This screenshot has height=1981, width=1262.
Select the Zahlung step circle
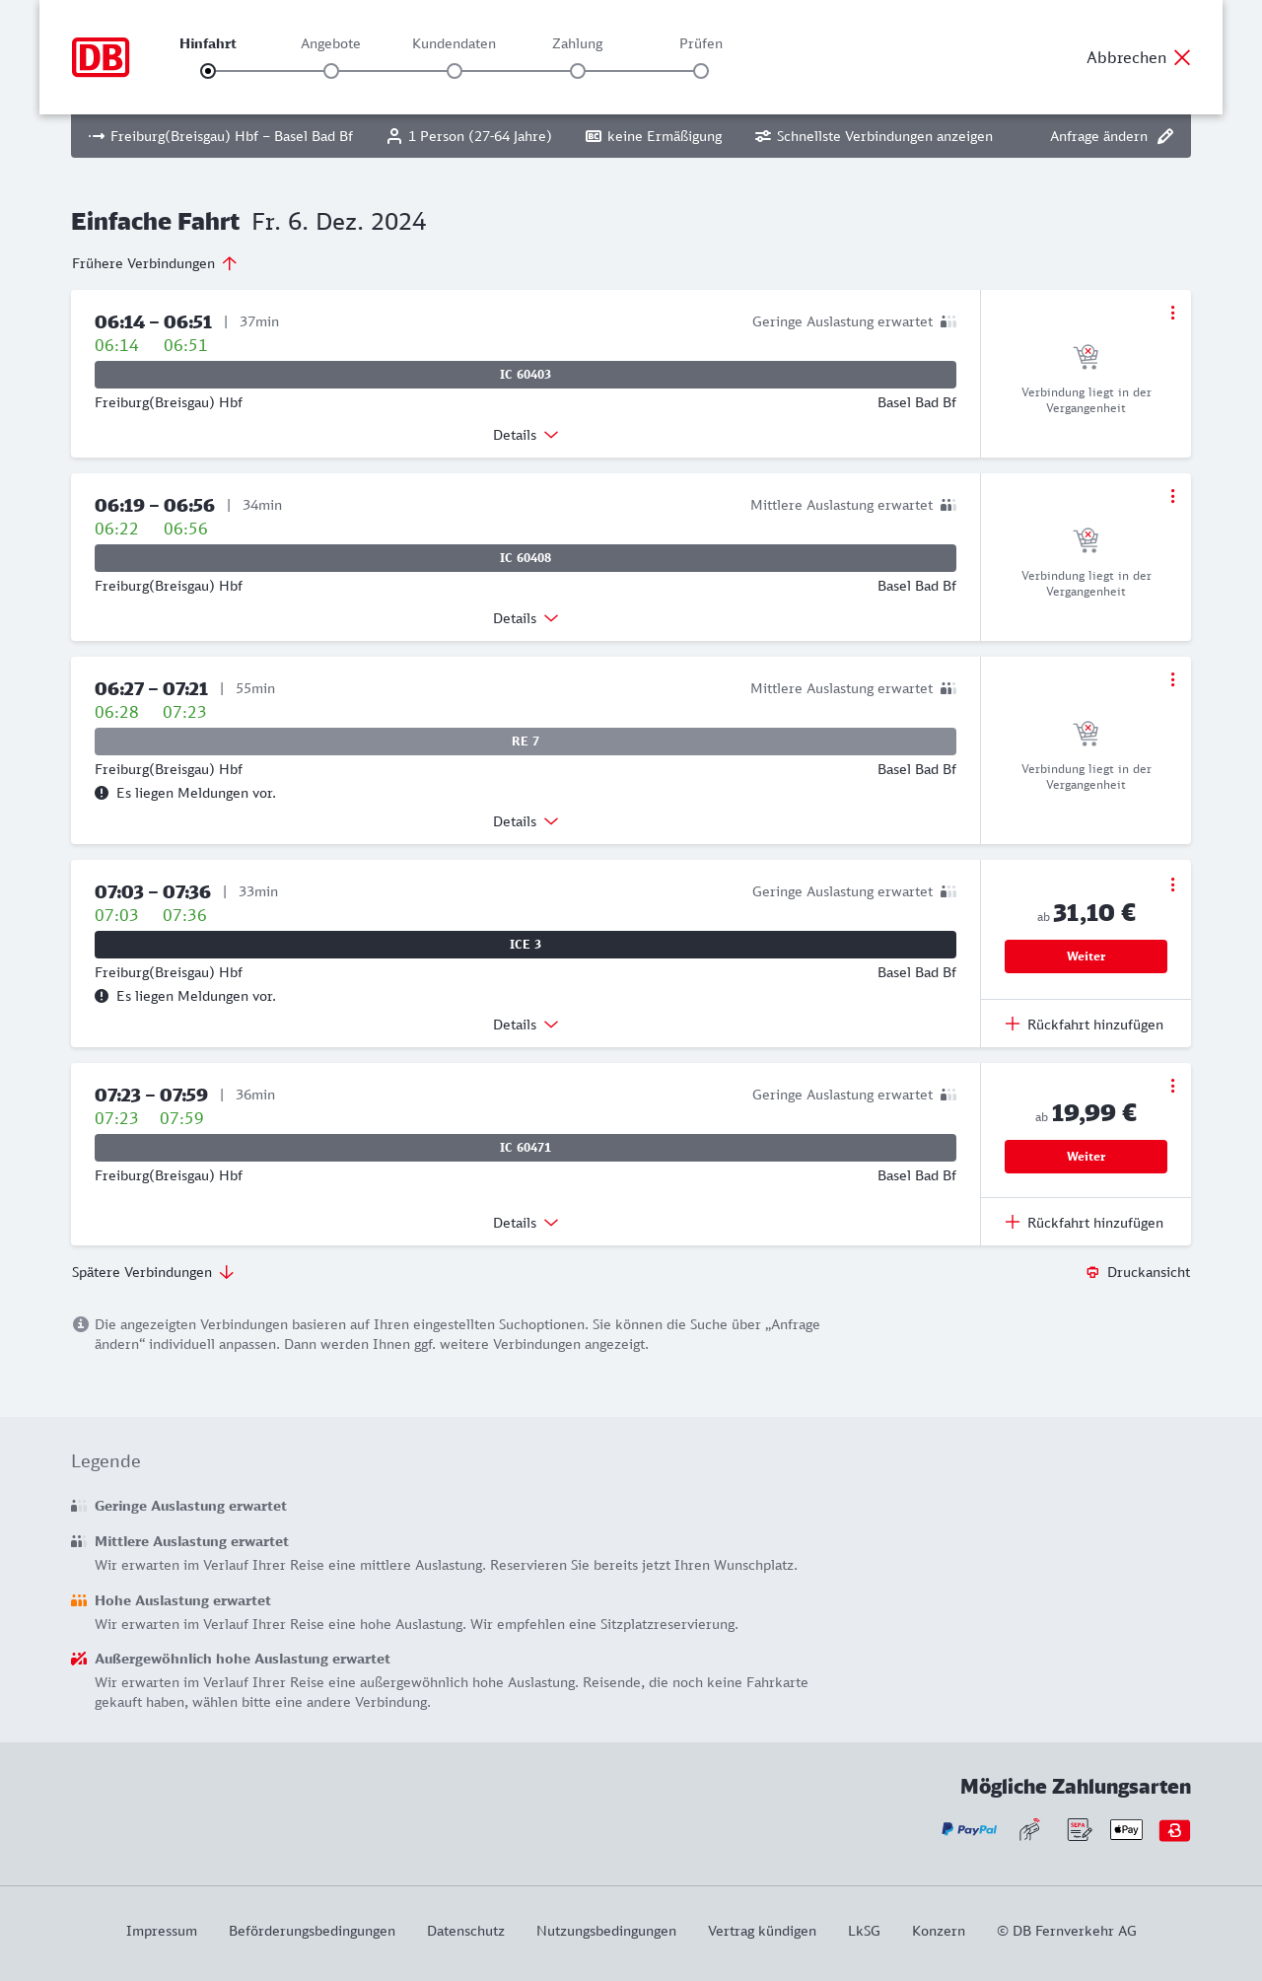[578, 71]
